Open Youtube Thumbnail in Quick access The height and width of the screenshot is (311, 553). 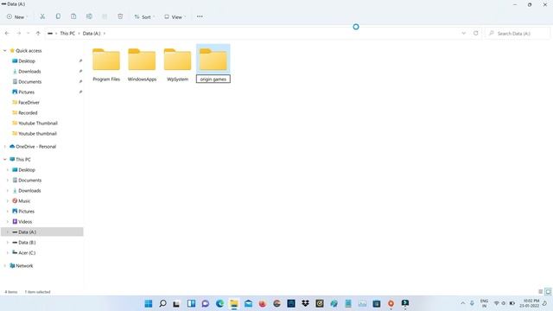click(38, 123)
